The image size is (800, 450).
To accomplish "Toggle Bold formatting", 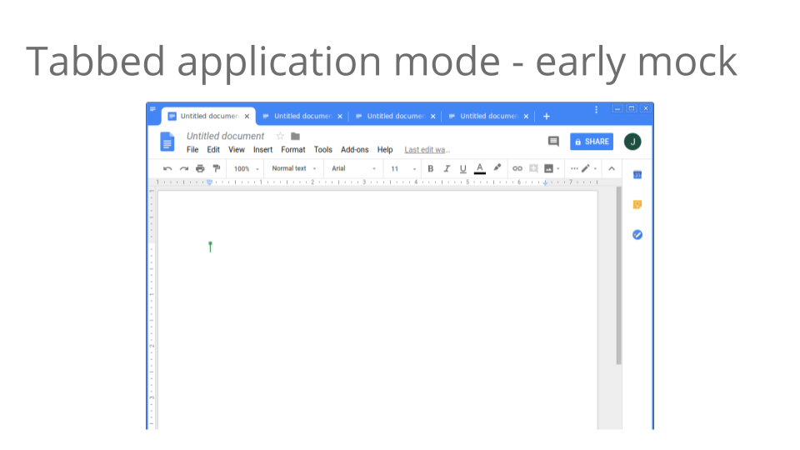I will pos(431,168).
